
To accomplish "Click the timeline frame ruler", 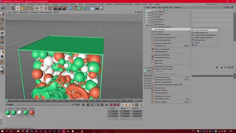I will tap(70, 101).
